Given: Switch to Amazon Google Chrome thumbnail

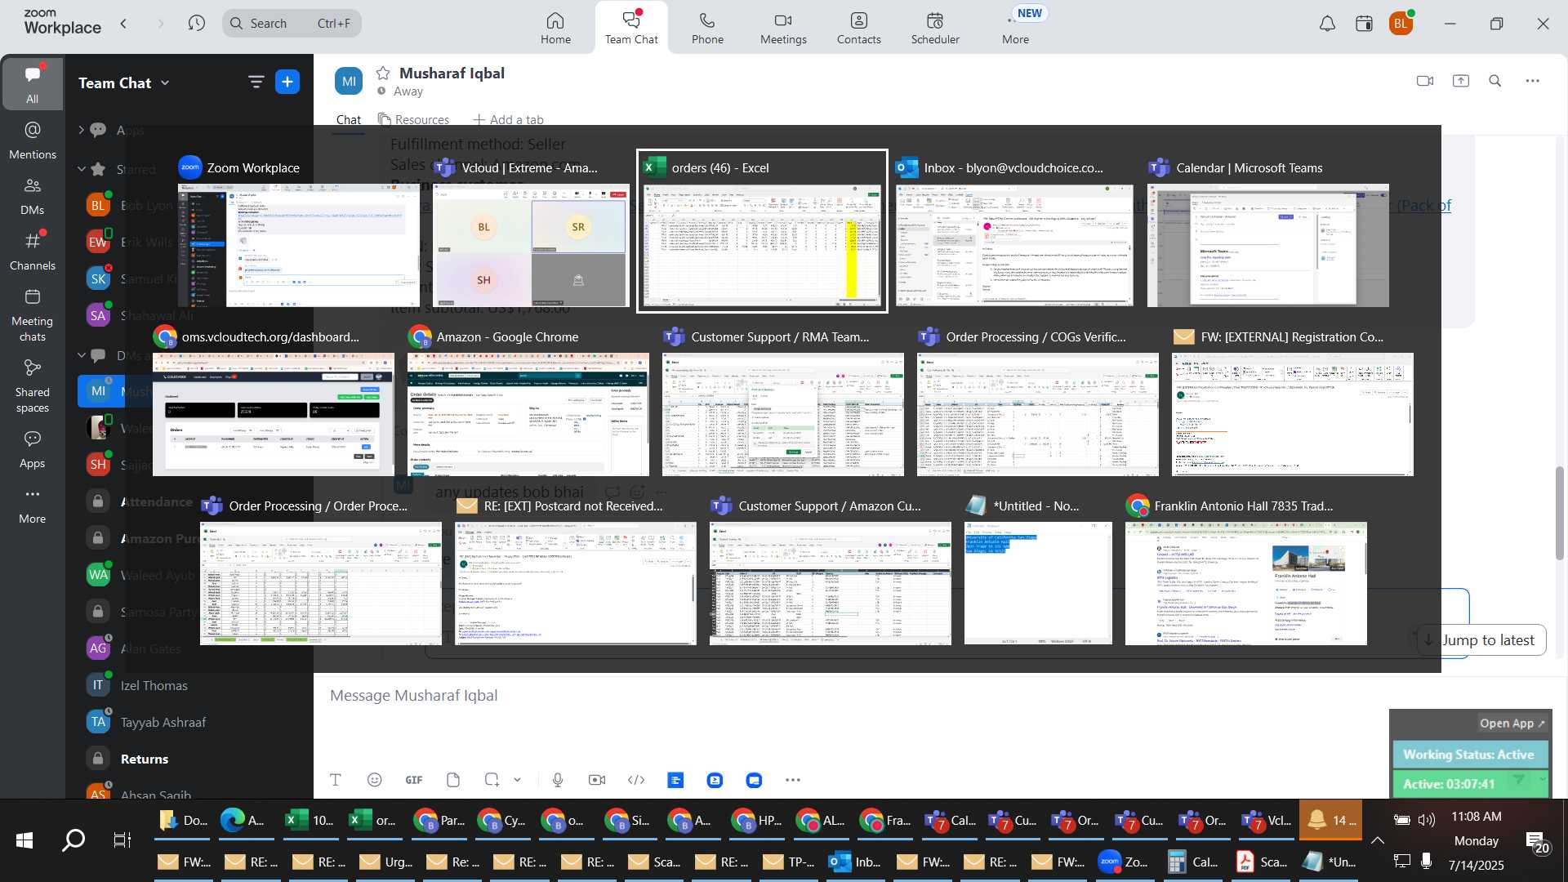Looking at the screenshot, I should tap(528, 400).
